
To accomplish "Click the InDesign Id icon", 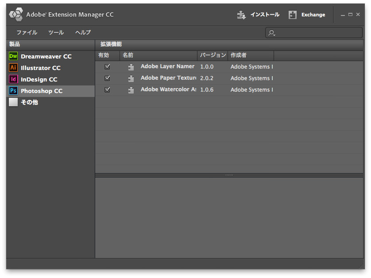I will tap(13, 79).
